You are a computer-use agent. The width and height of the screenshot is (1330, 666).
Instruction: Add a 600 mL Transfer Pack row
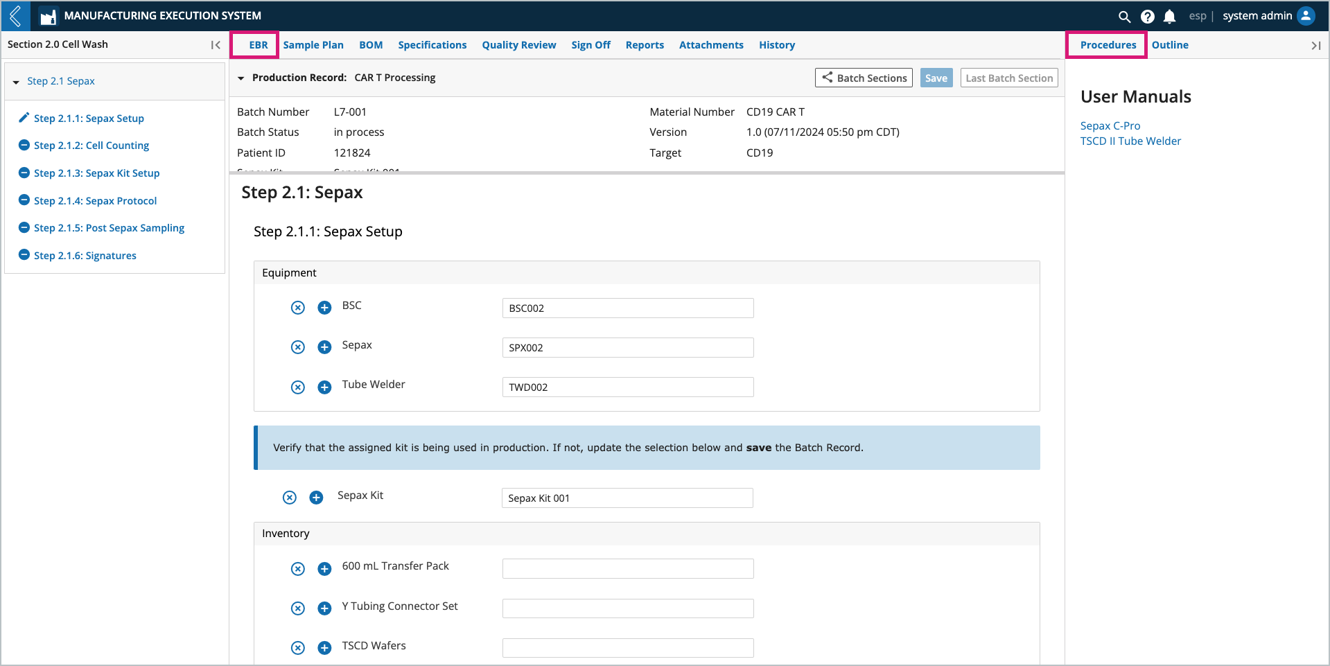tap(324, 569)
